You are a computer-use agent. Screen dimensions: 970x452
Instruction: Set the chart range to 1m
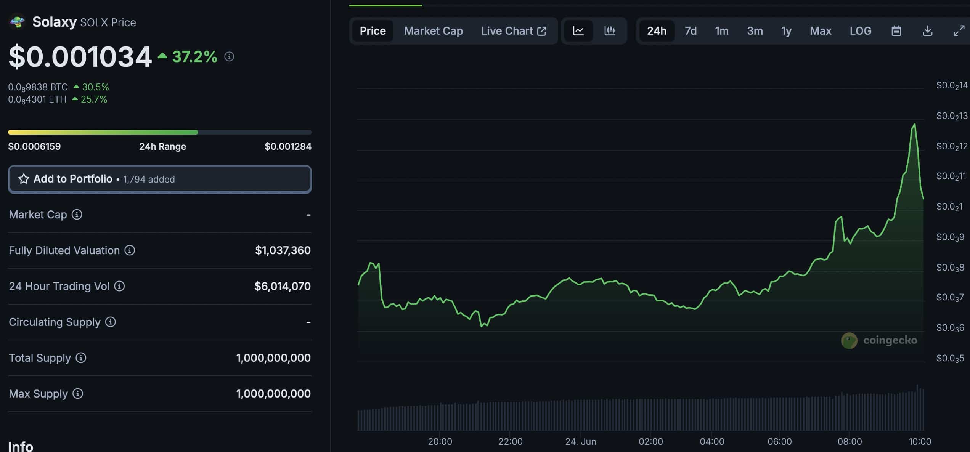(x=721, y=31)
